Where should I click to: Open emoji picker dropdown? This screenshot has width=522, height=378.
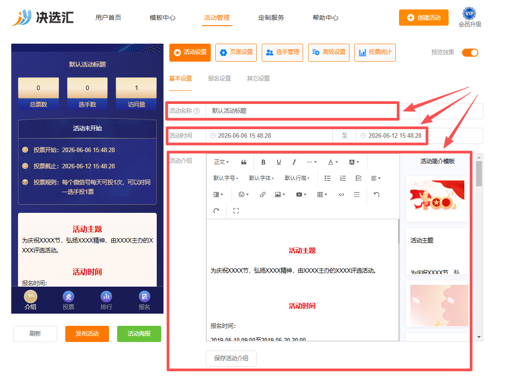click(x=244, y=195)
